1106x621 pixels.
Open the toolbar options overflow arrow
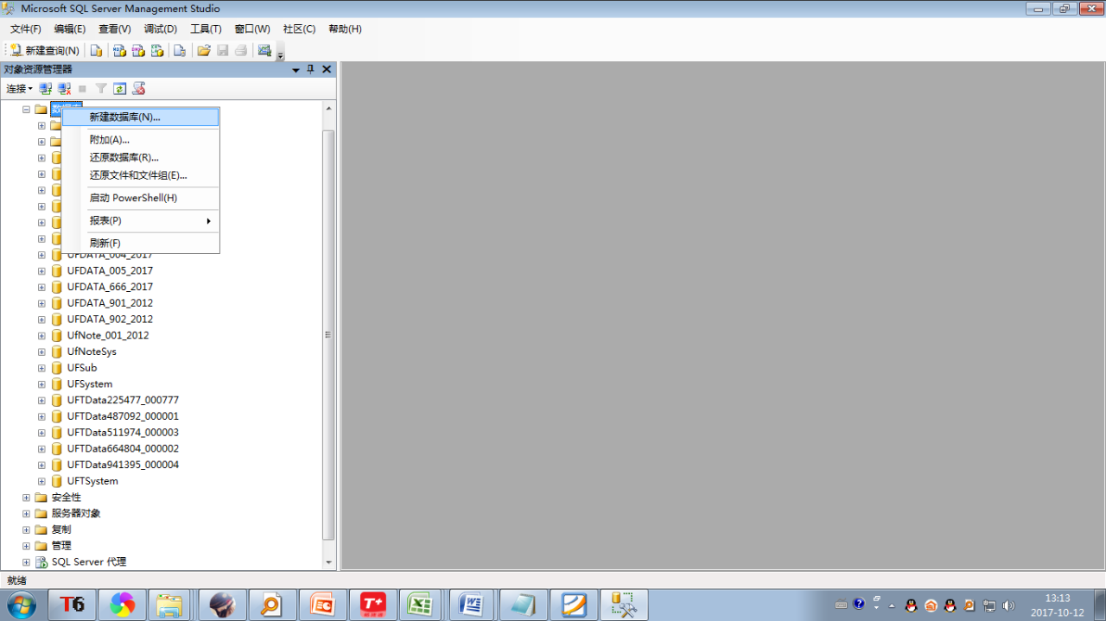[280, 56]
